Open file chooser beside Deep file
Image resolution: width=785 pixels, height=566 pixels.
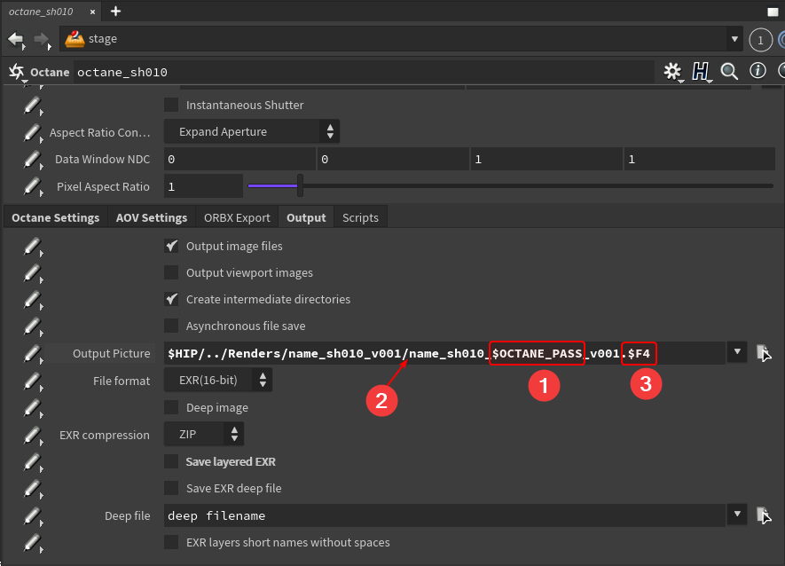coord(763,515)
